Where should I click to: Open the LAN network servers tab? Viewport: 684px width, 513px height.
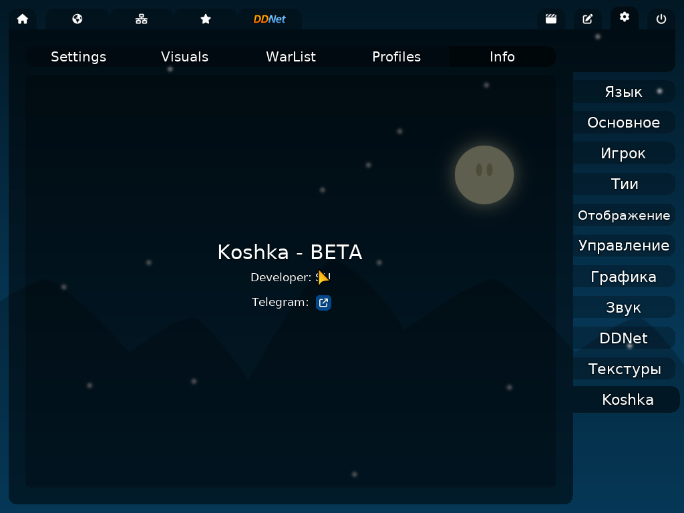pyautogui.click(x=142, y=19)
